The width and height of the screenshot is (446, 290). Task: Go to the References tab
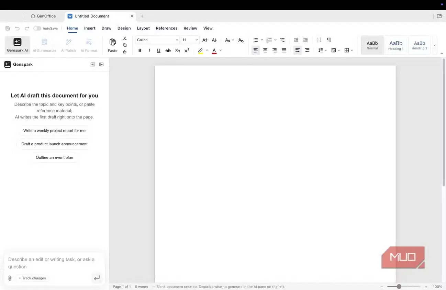[x=167, y=28]
